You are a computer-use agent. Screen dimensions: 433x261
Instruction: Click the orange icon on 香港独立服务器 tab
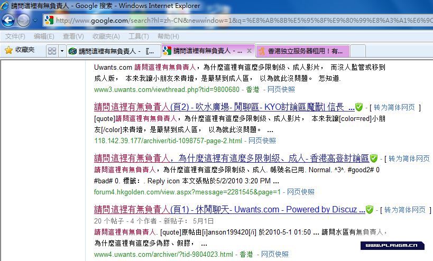pyautogui.click(x=262, y=51)
